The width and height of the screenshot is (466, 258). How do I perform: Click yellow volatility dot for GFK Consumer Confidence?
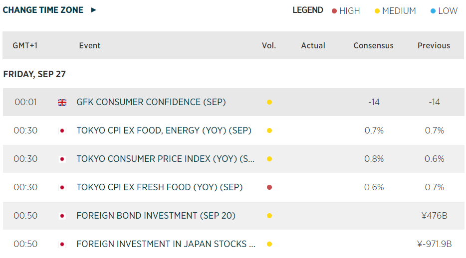pyautogui.click(x=269, y=103)
